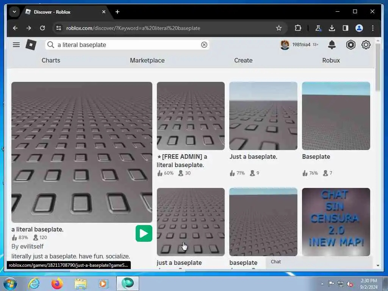Go to the Create tab
The height and width of the screenshot is (291, 388).
click(243, 60)
